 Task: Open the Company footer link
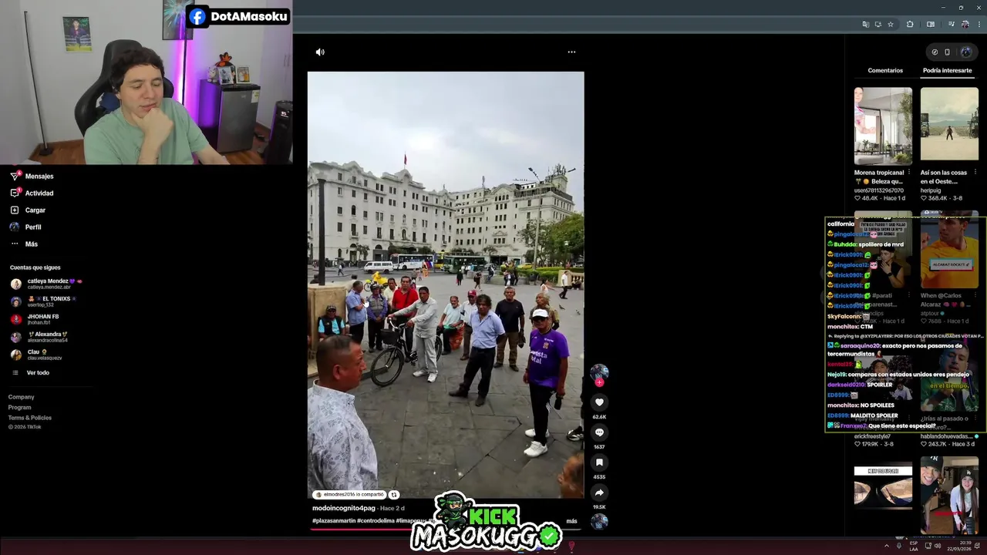pos(21,397)
